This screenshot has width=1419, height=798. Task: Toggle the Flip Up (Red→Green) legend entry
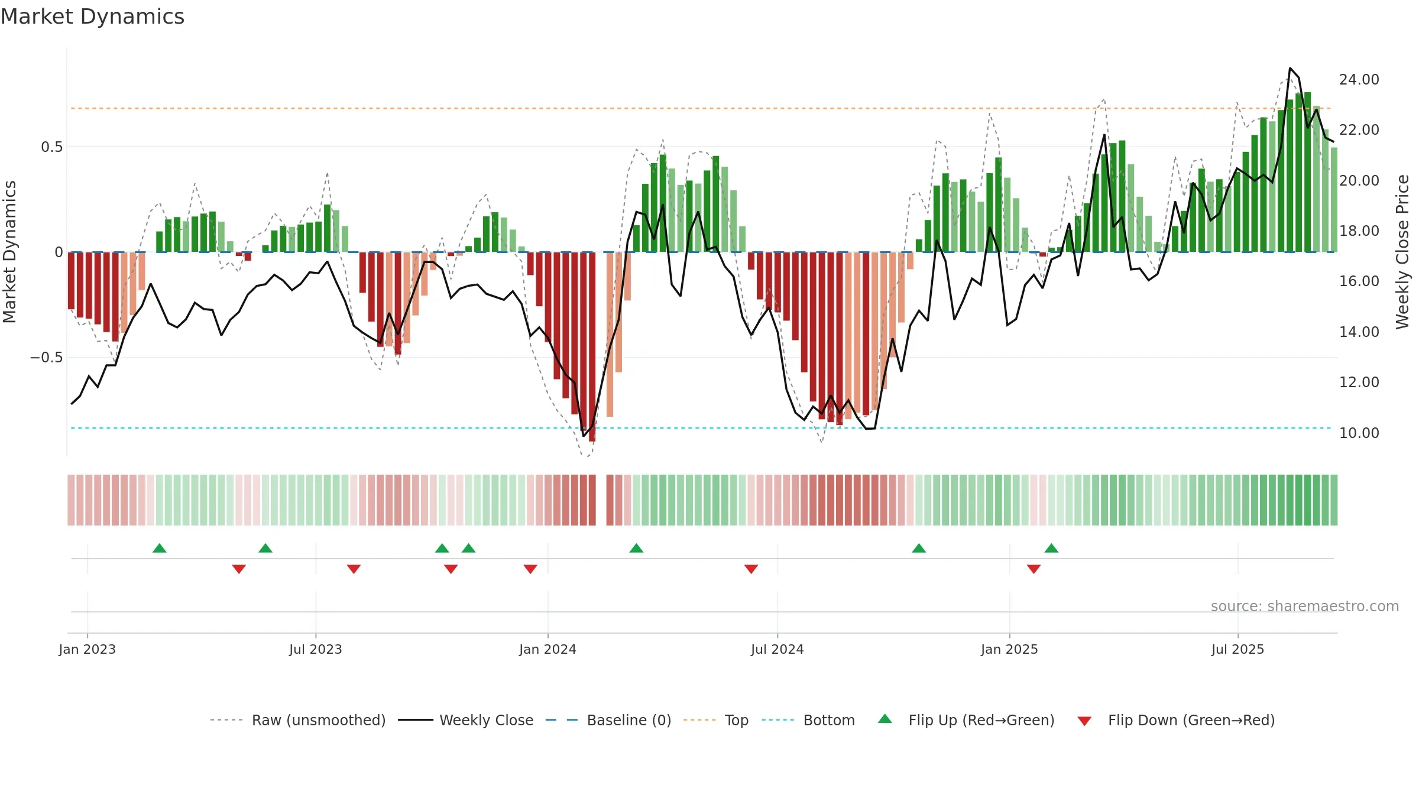(966, 720)
